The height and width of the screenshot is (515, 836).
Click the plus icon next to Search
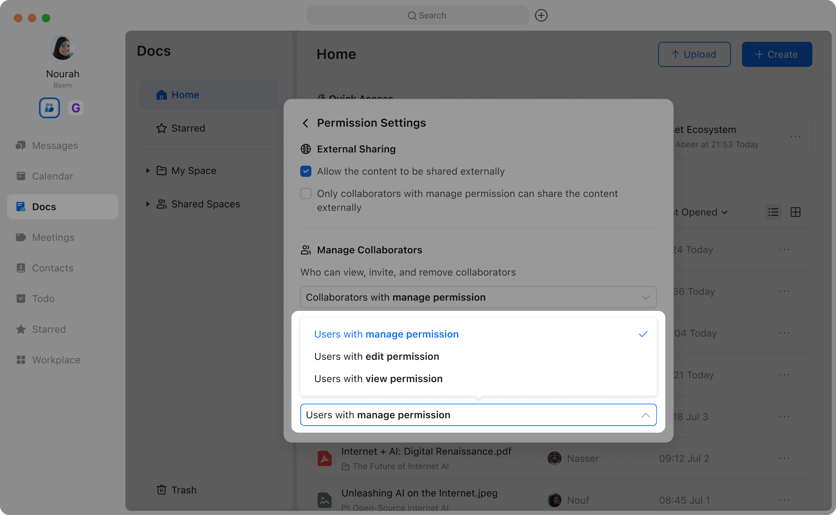click(x=541, y=15)
